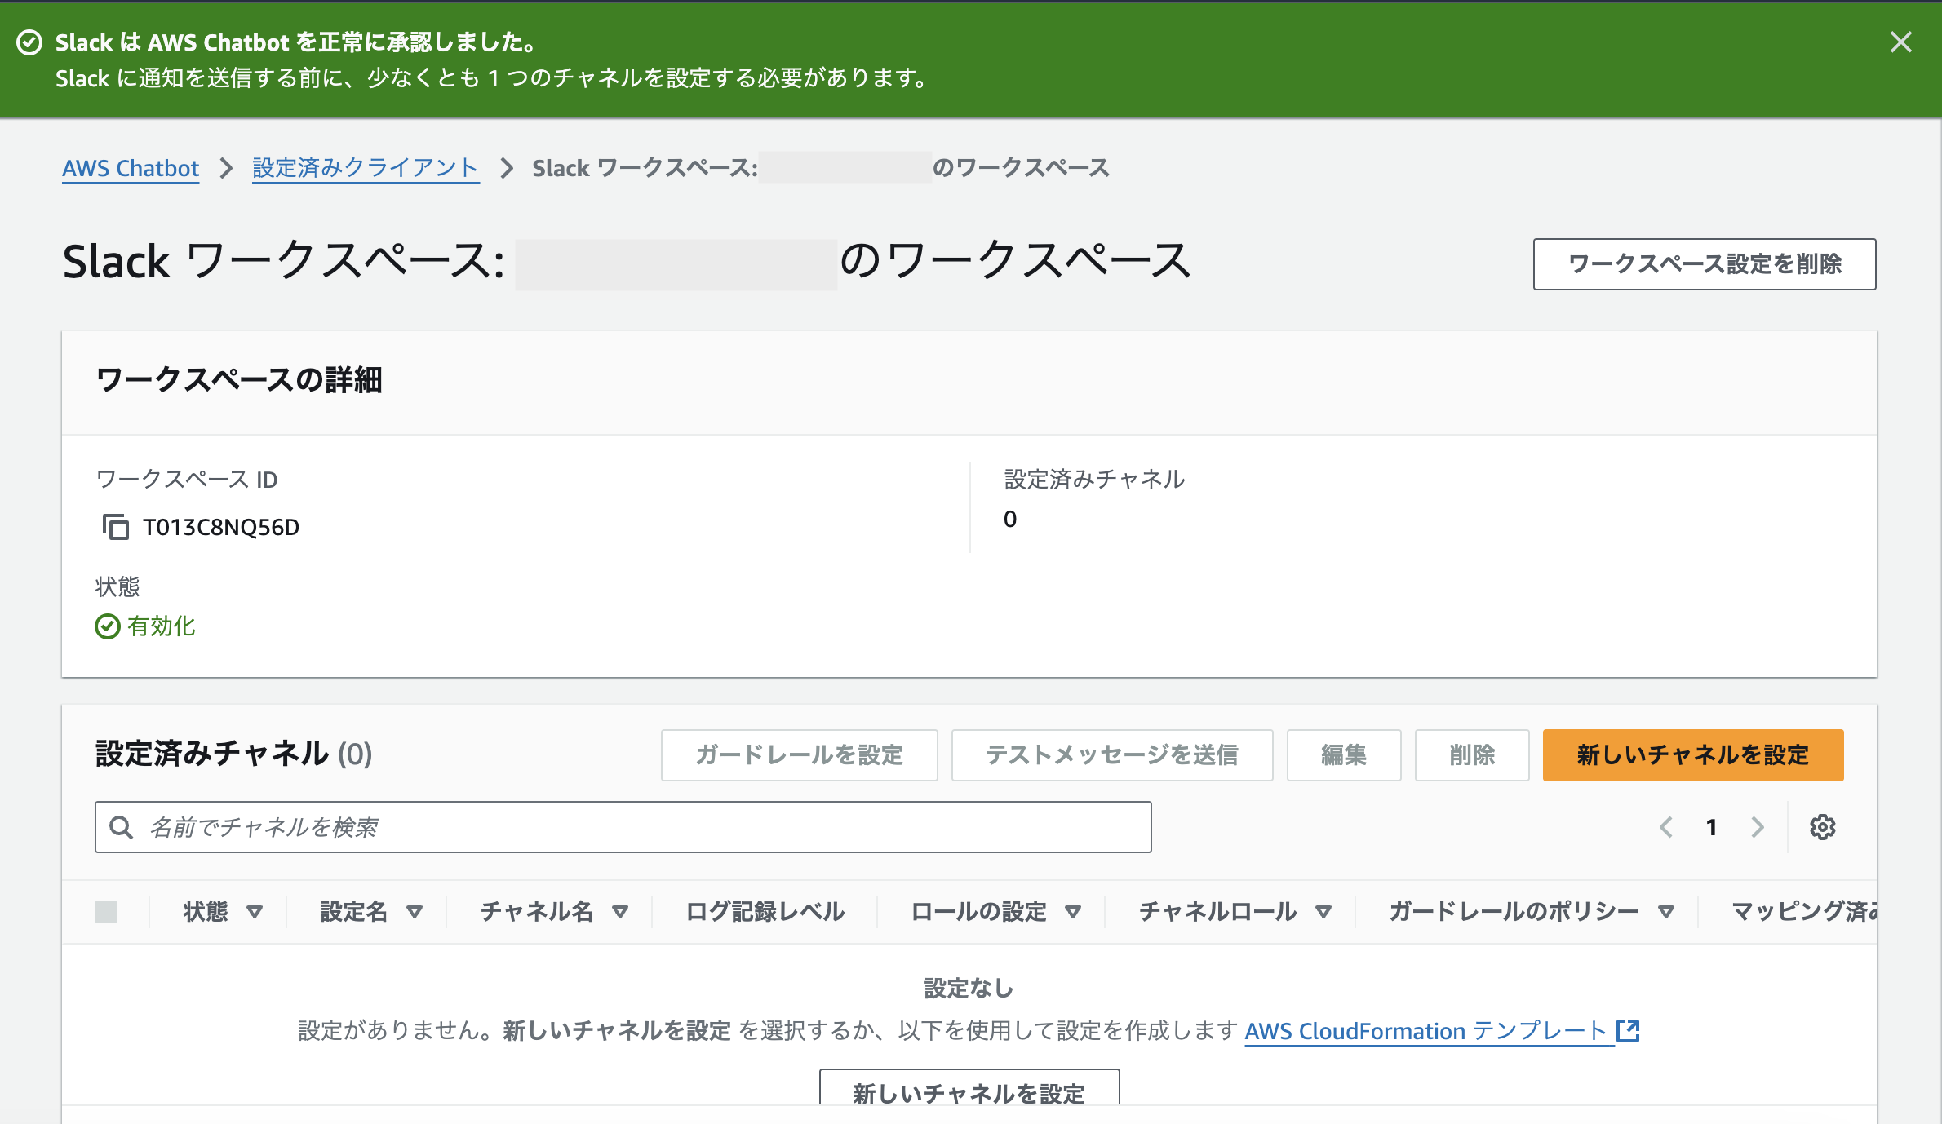Click the bottom 新しいチャネルを設定 button
Screen dimensions: 1942x1124
click(969, 1090)
